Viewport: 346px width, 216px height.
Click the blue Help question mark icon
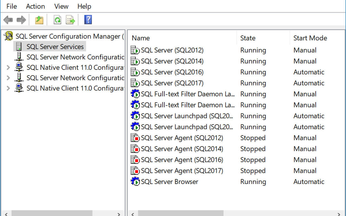pos(88,20)
